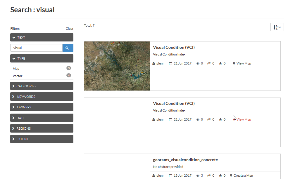Click the search text field containing visual
Image resolution: width=288 pixels, height=179 pixels.
coord(36,48)
